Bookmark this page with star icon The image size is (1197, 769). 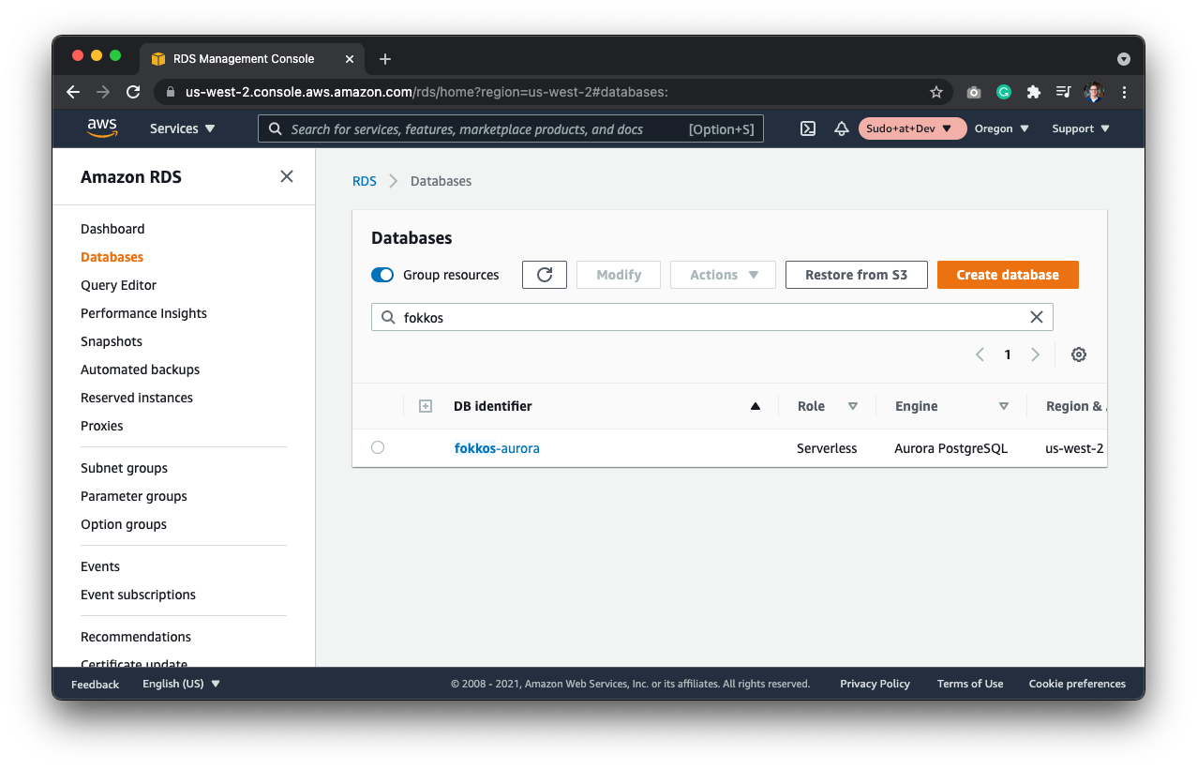coord(935,92)
